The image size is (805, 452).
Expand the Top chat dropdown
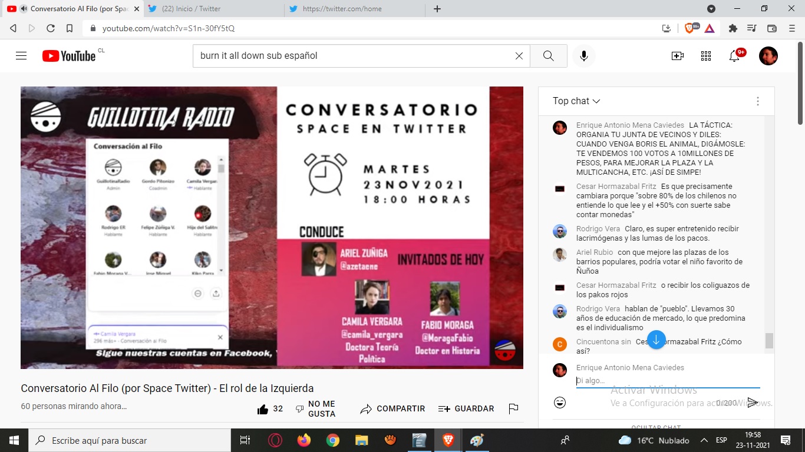coord(576,101)
